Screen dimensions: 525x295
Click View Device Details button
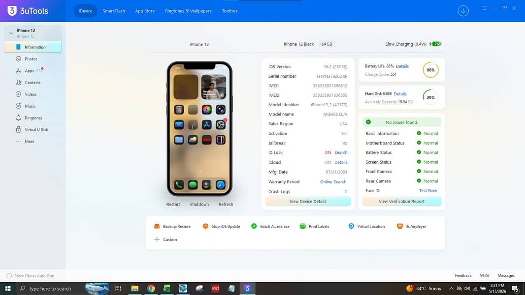[x=308, y=202]
